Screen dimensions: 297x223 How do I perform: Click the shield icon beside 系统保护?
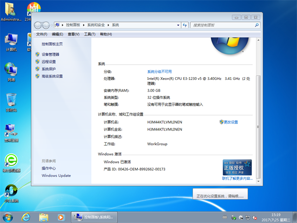(x=37, y=69)
